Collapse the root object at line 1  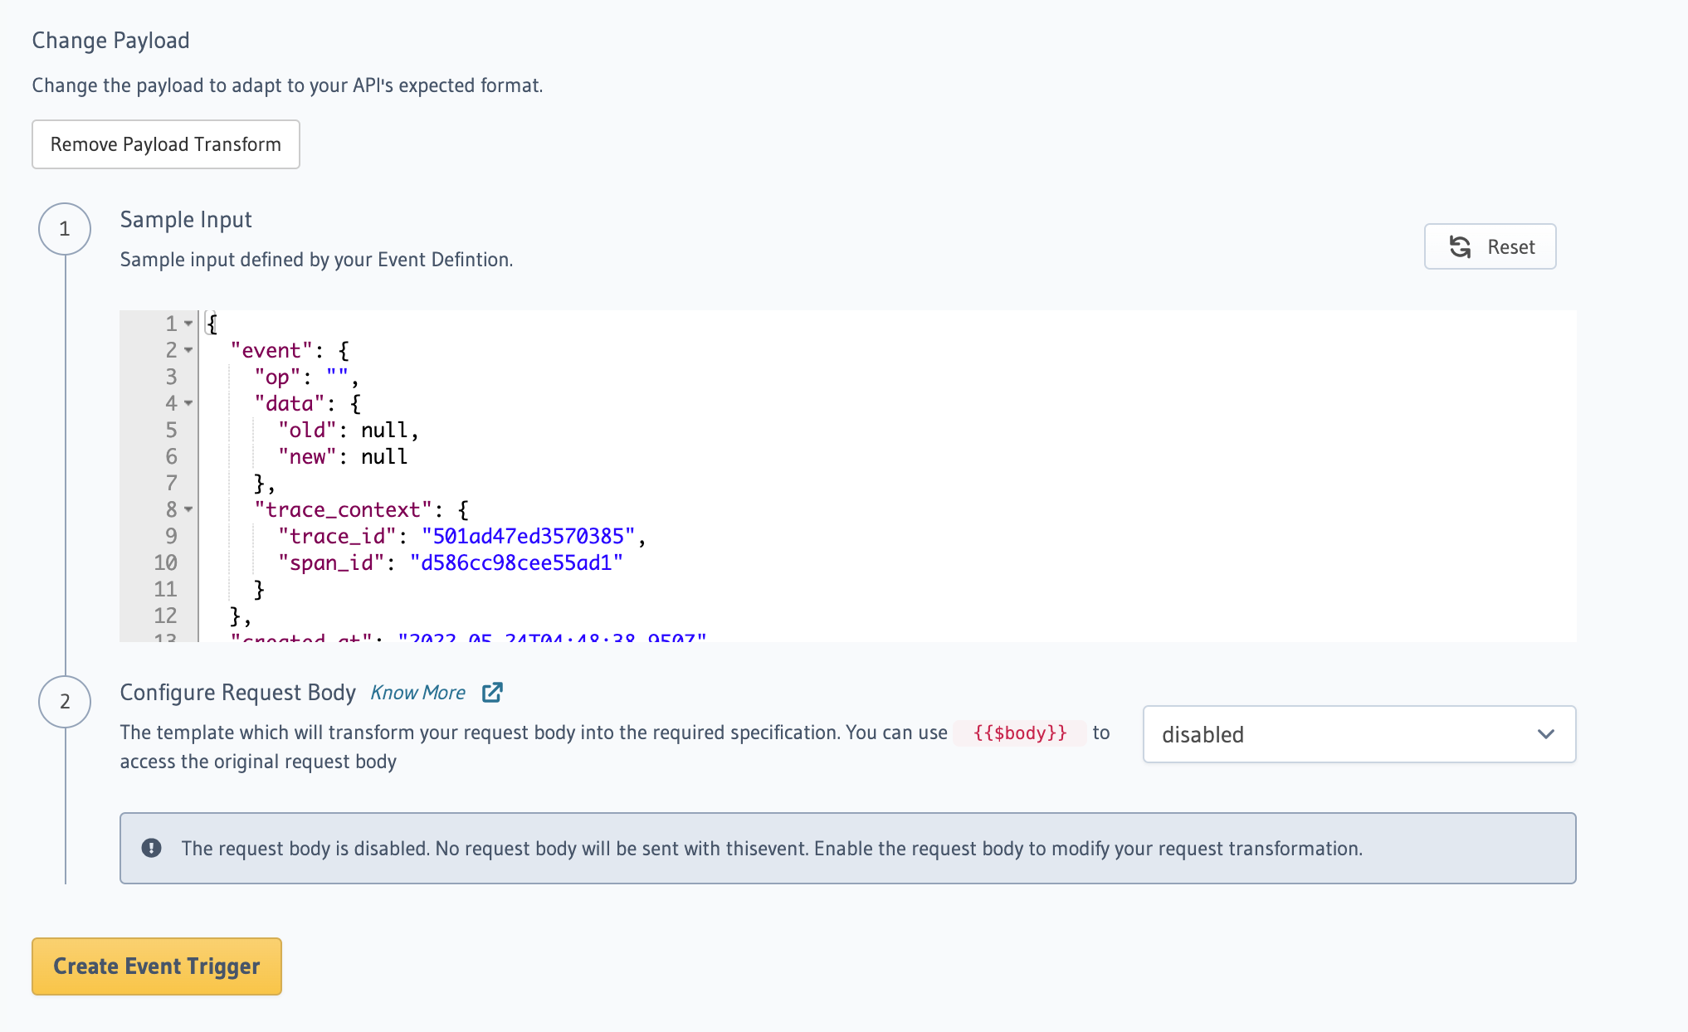pos(188,324)
